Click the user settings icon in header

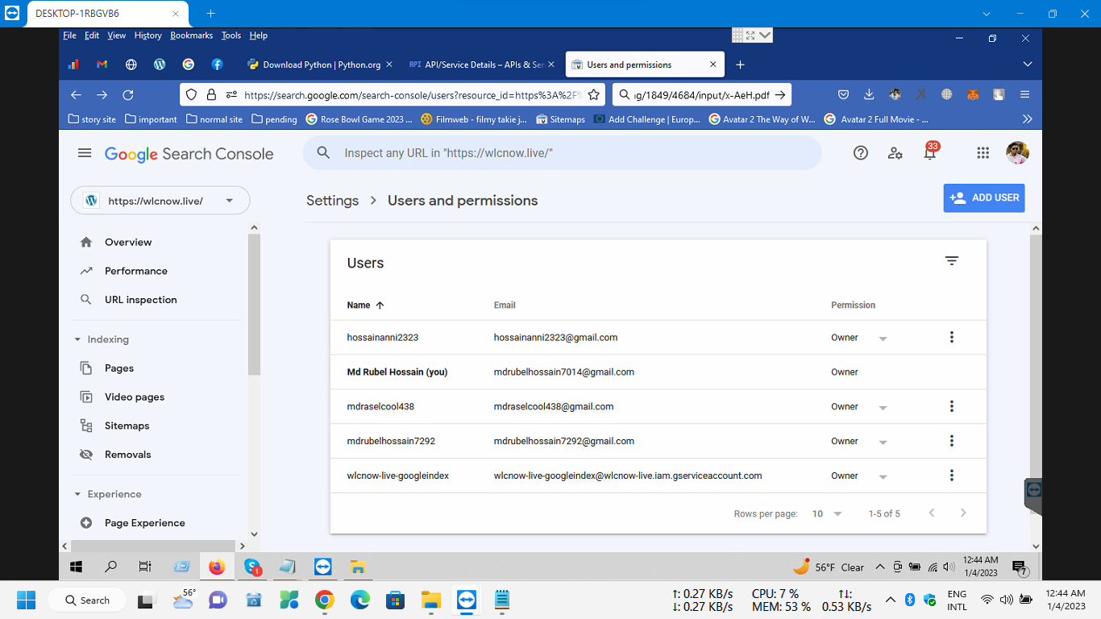[895, 153]
